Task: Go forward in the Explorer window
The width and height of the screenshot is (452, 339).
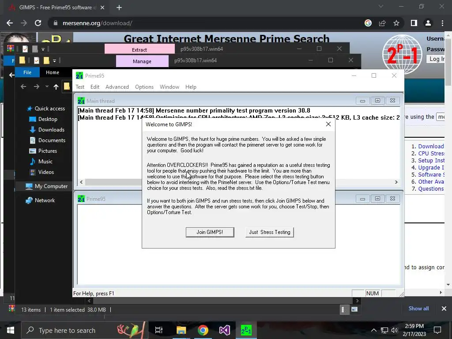Action: pyautogui.click(x=36, y=87)
